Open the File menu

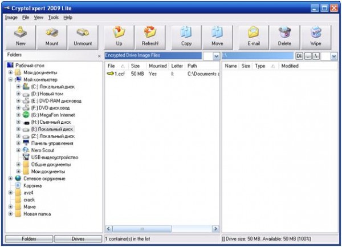pyautogui.click(x=26, y=18)
